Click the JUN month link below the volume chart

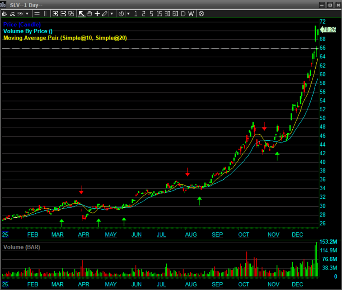[136, 285]
